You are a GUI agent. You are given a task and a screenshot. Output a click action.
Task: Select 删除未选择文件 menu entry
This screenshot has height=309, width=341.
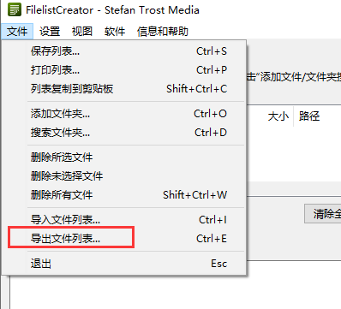click(x=129, y=176)
